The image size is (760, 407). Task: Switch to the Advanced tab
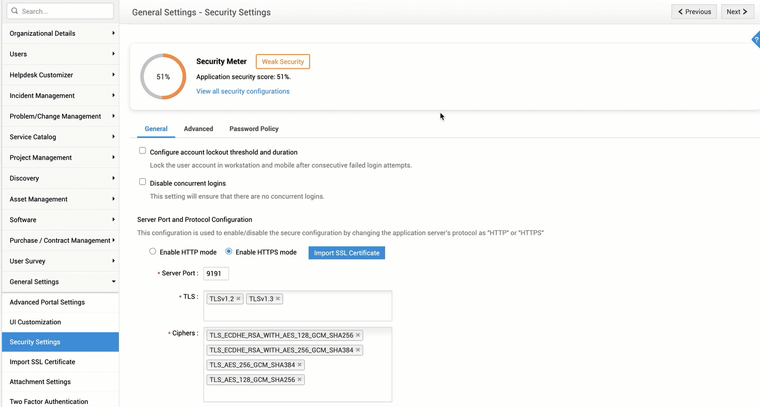198,129
